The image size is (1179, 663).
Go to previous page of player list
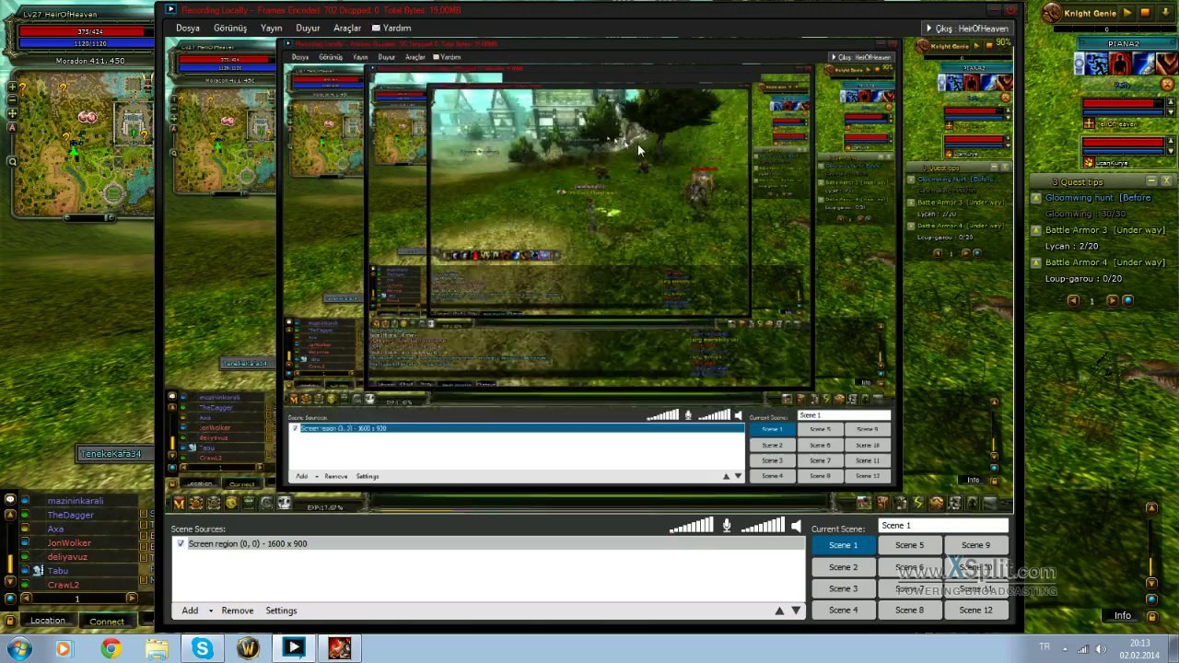point(25,599)
